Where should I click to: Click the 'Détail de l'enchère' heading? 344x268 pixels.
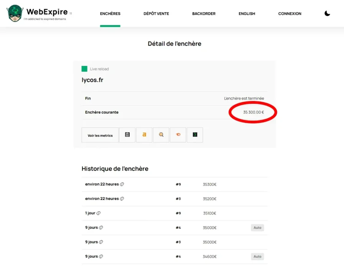pyautogui.click(x=174, y=44)
